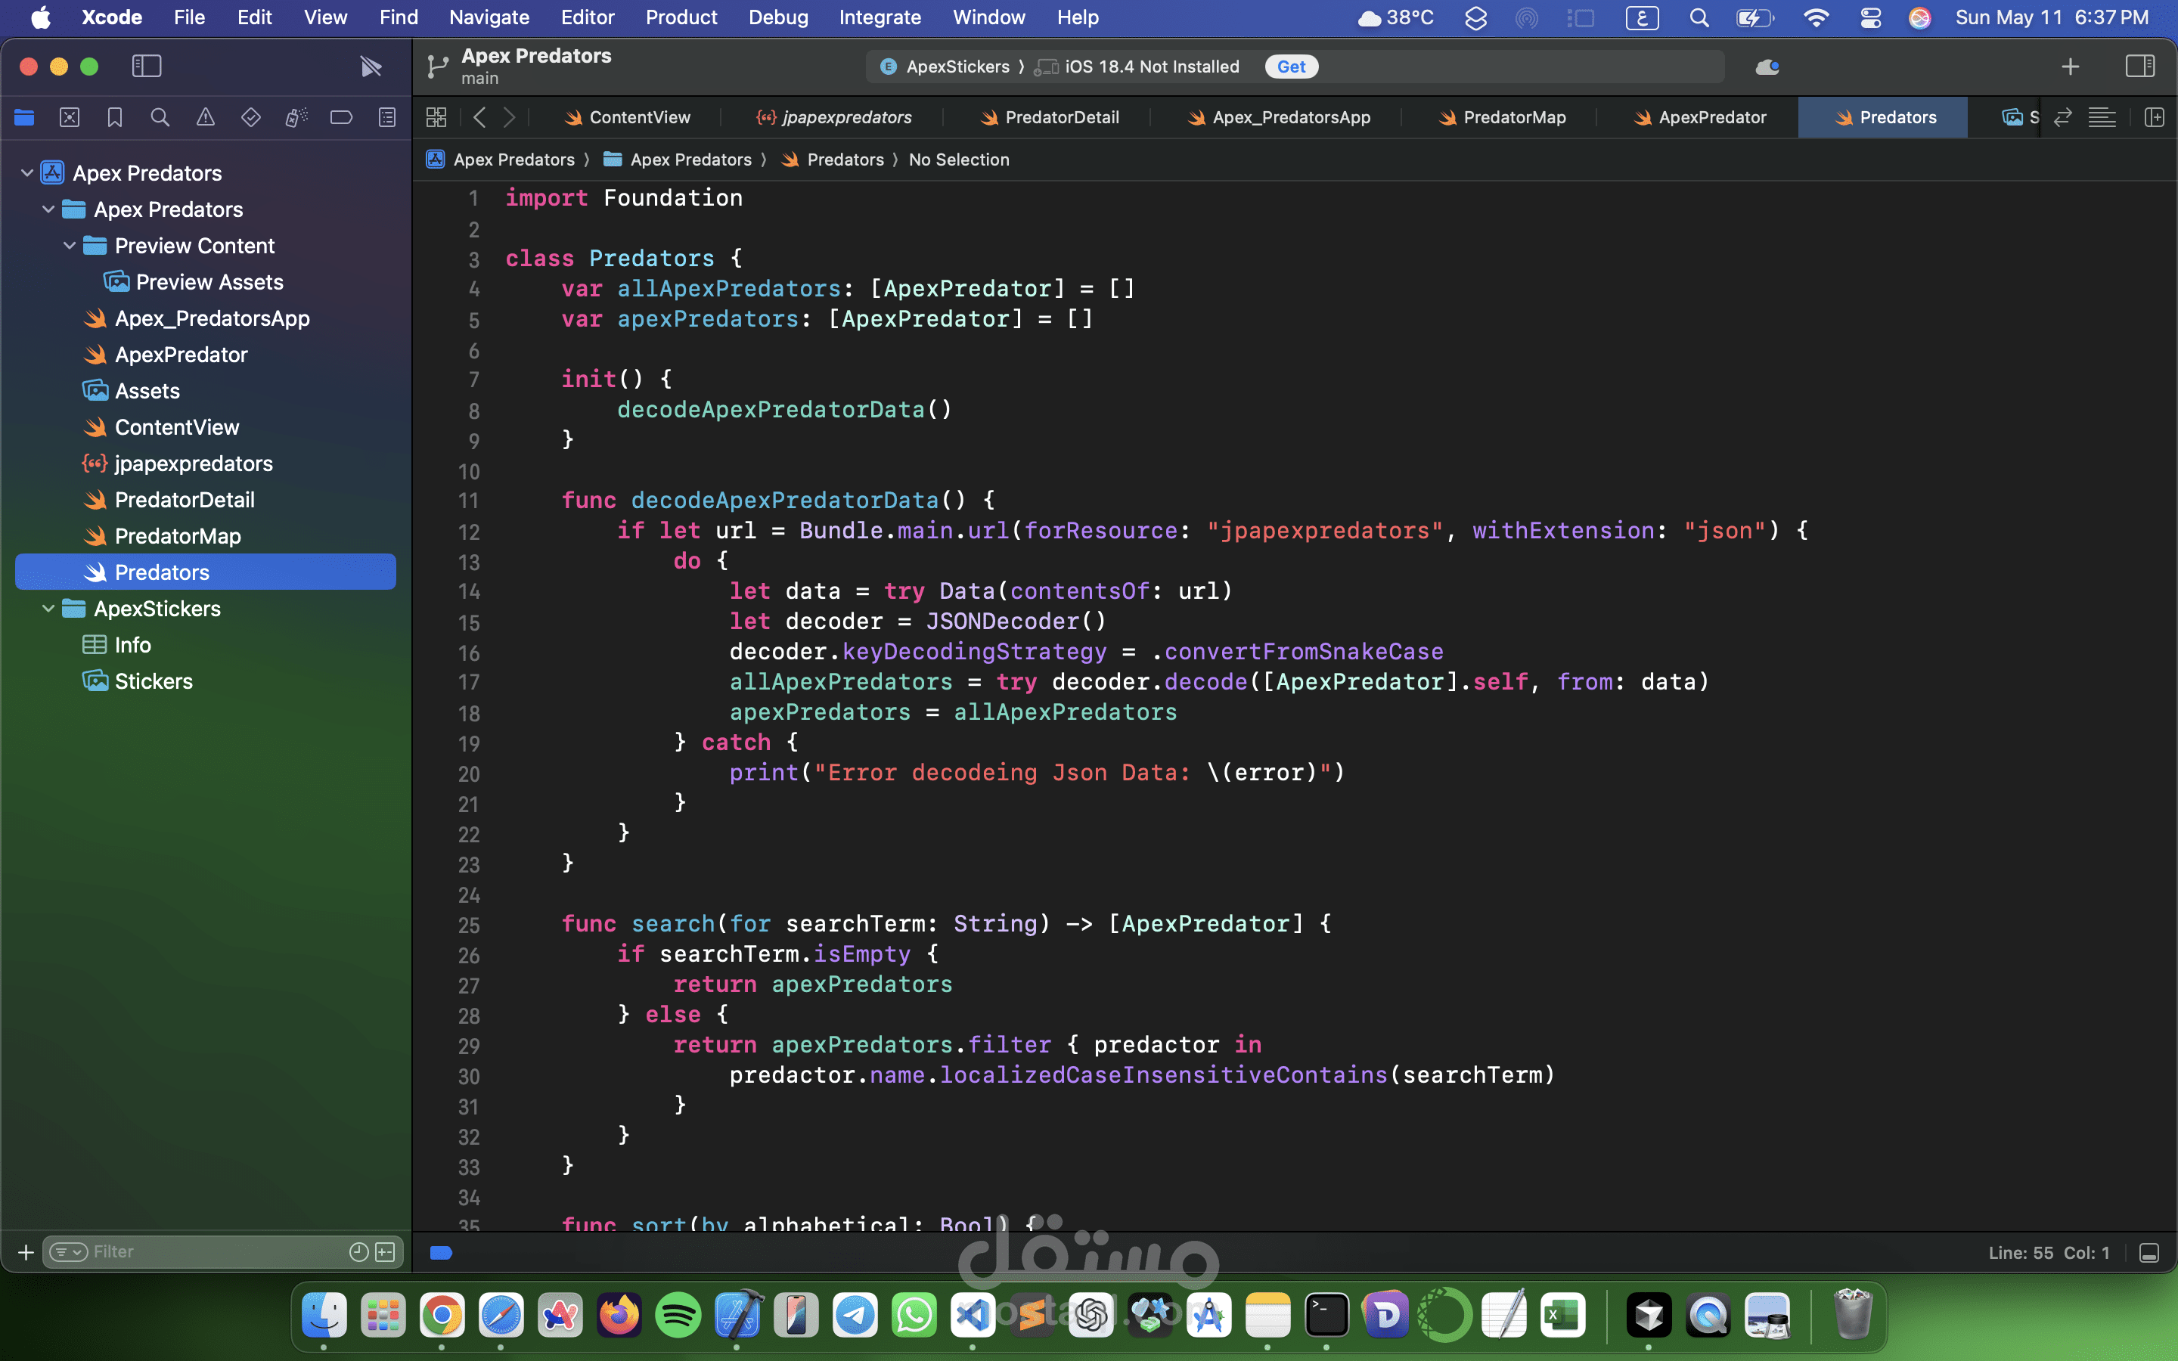Select the ApexStickers scheme dropdown
This screenshot has height=1361, width=2178.
click(x=946, y=67)
